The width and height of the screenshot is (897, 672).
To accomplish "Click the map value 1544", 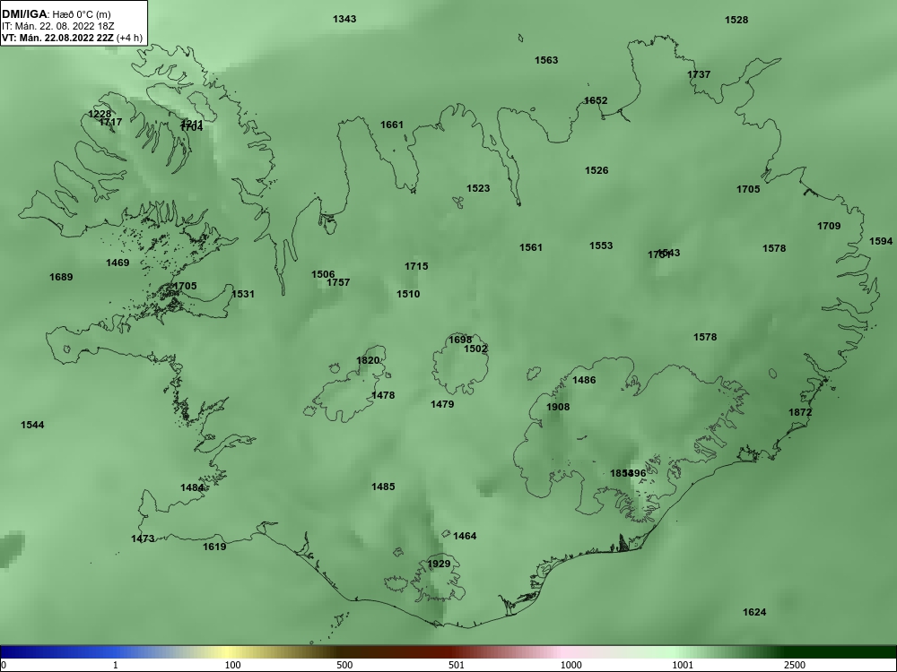I will tap(32, 425).
